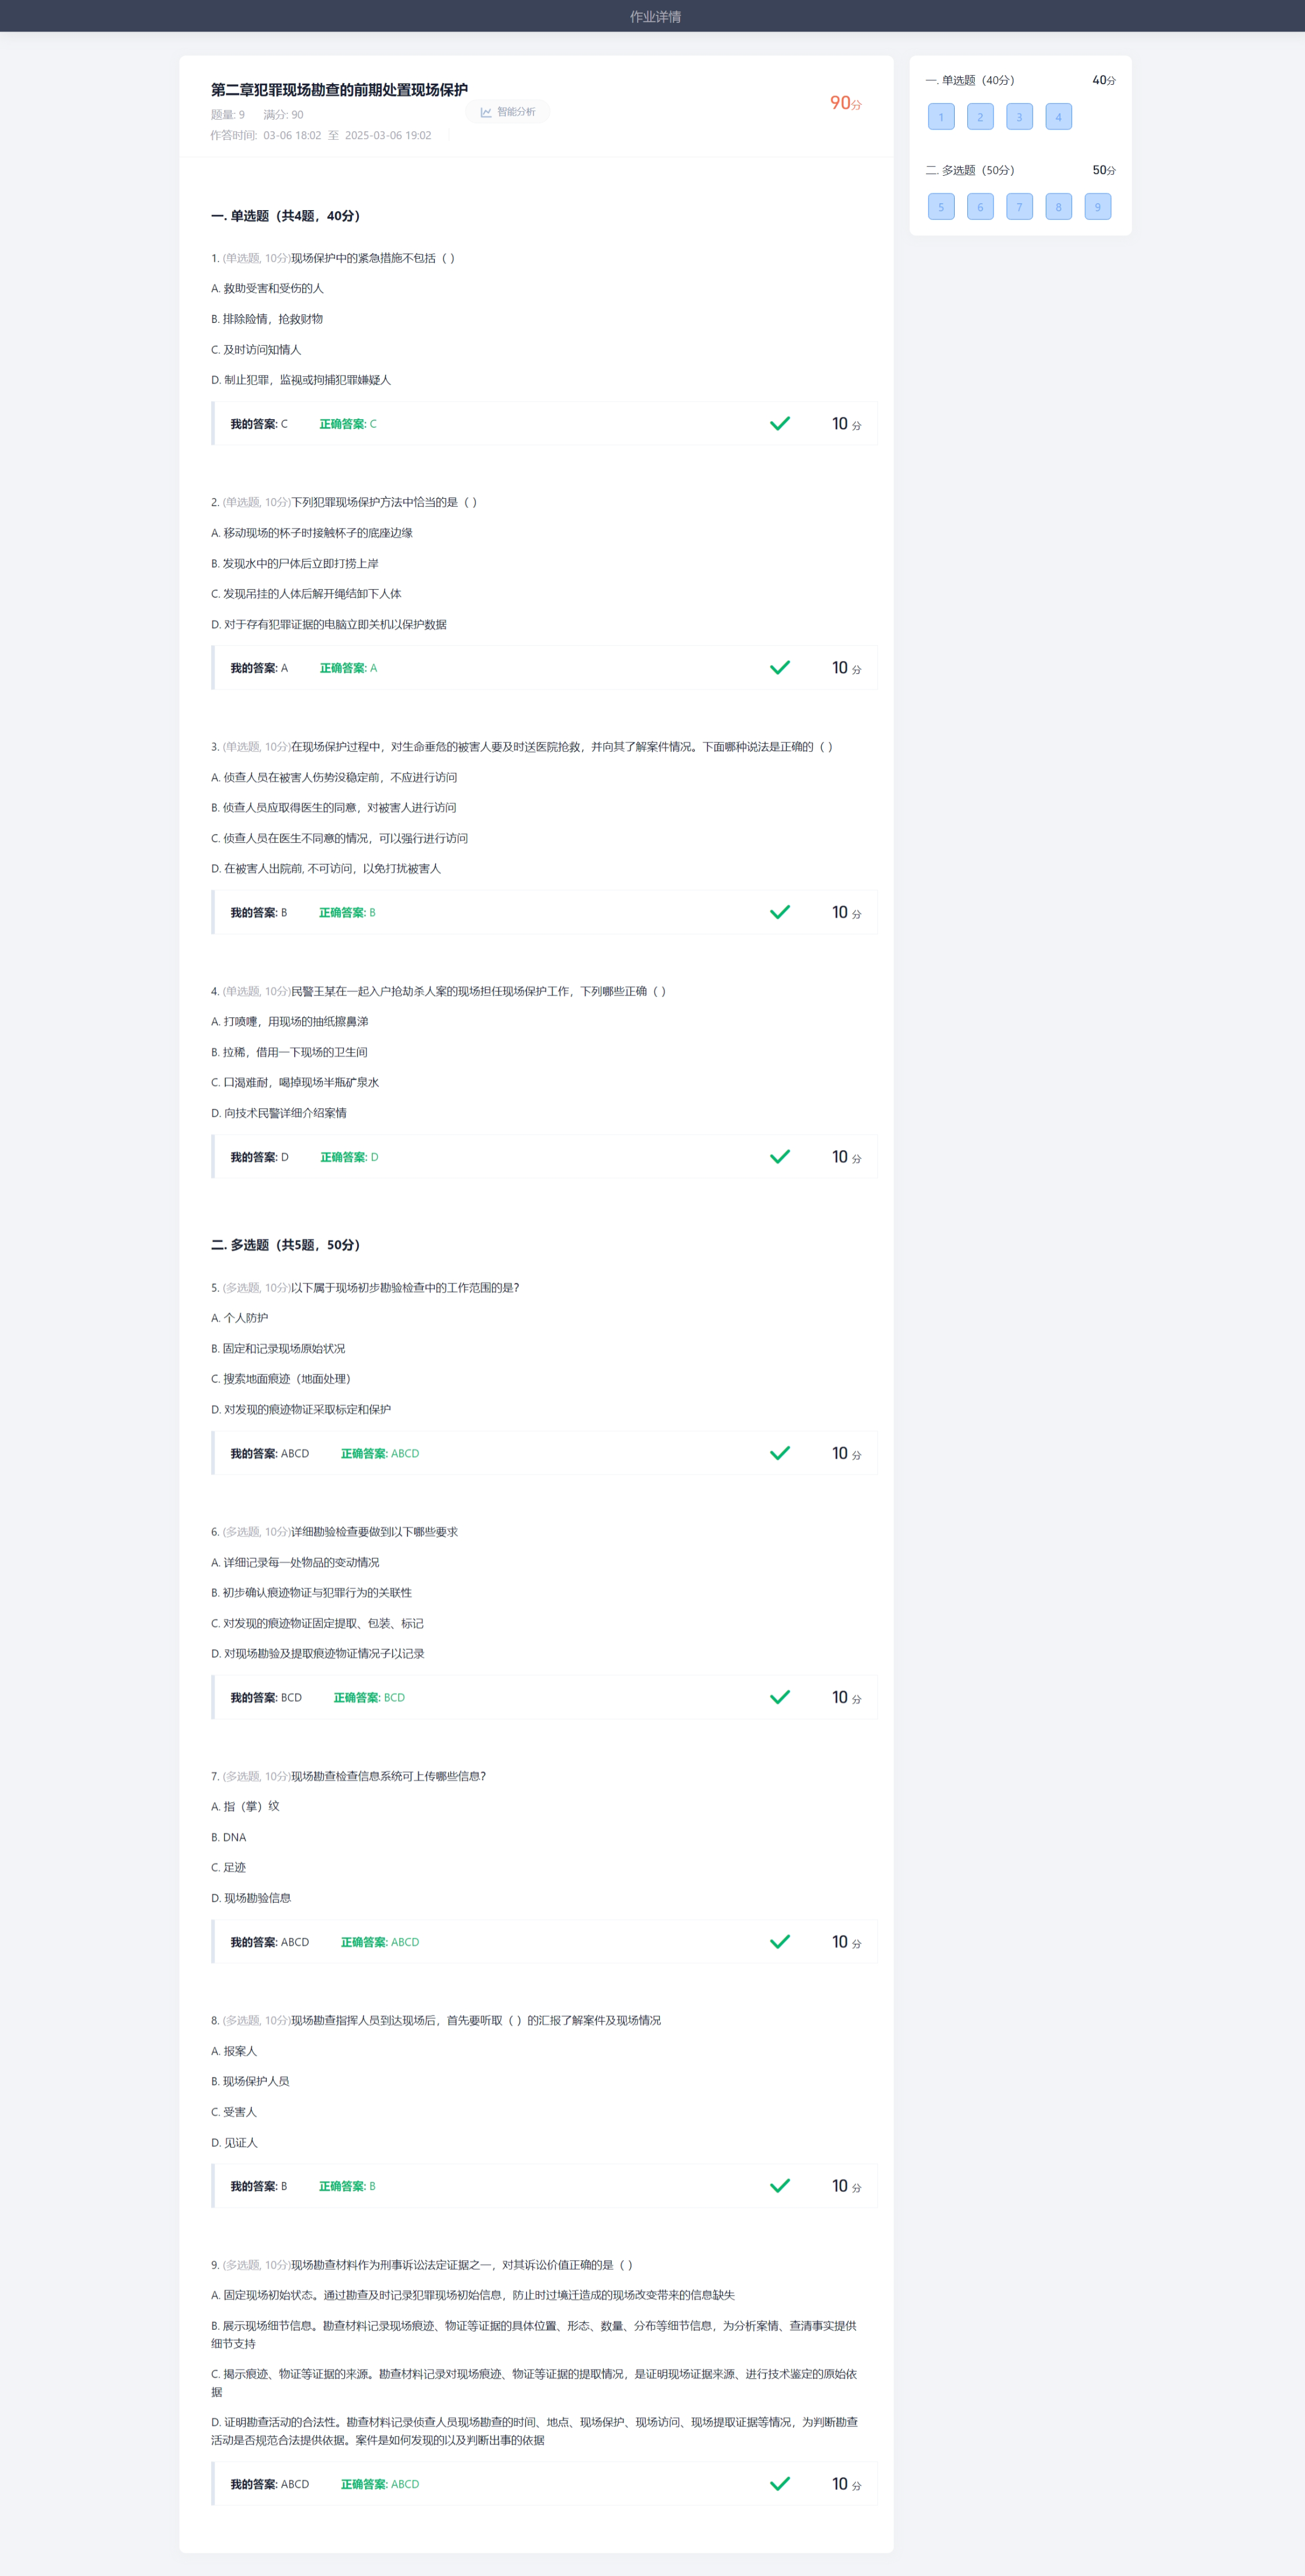
Task: Click the 智能分析 chart icon
Action: [486, 112]
